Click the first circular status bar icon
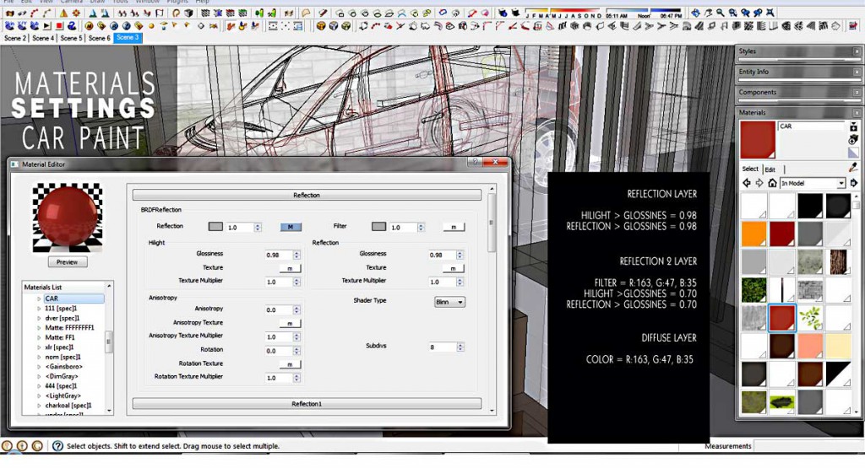865x468 pixels. (7, 446)
